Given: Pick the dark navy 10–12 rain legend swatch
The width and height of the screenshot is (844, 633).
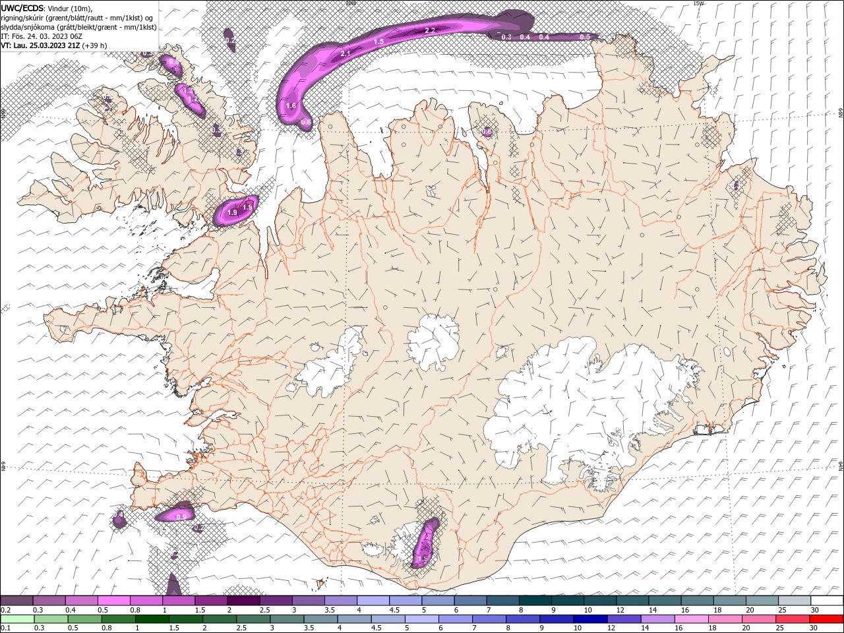Looking at the screenshot, I should pyautogui.click(x=589, y=619).
